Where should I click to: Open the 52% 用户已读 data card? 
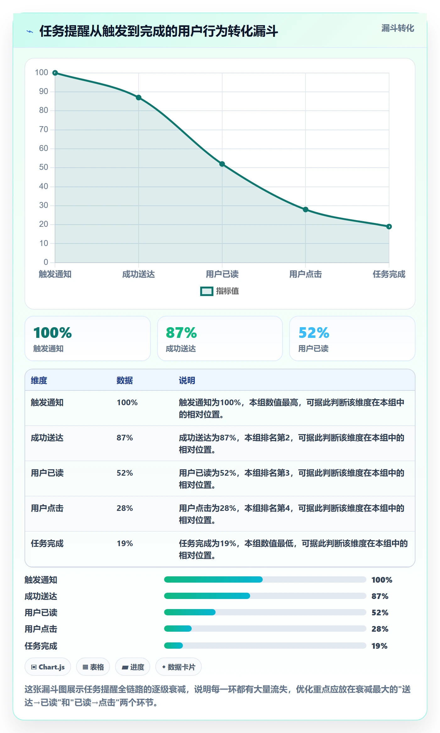tap(352, 339)
